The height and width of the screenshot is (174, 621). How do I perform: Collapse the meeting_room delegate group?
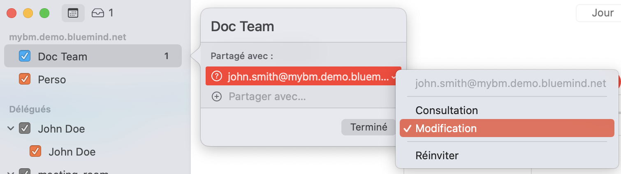click(x=10, y=172)
